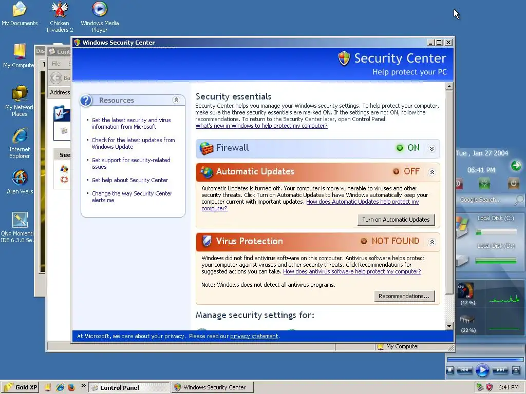Open Get help about Security Center

129,180
